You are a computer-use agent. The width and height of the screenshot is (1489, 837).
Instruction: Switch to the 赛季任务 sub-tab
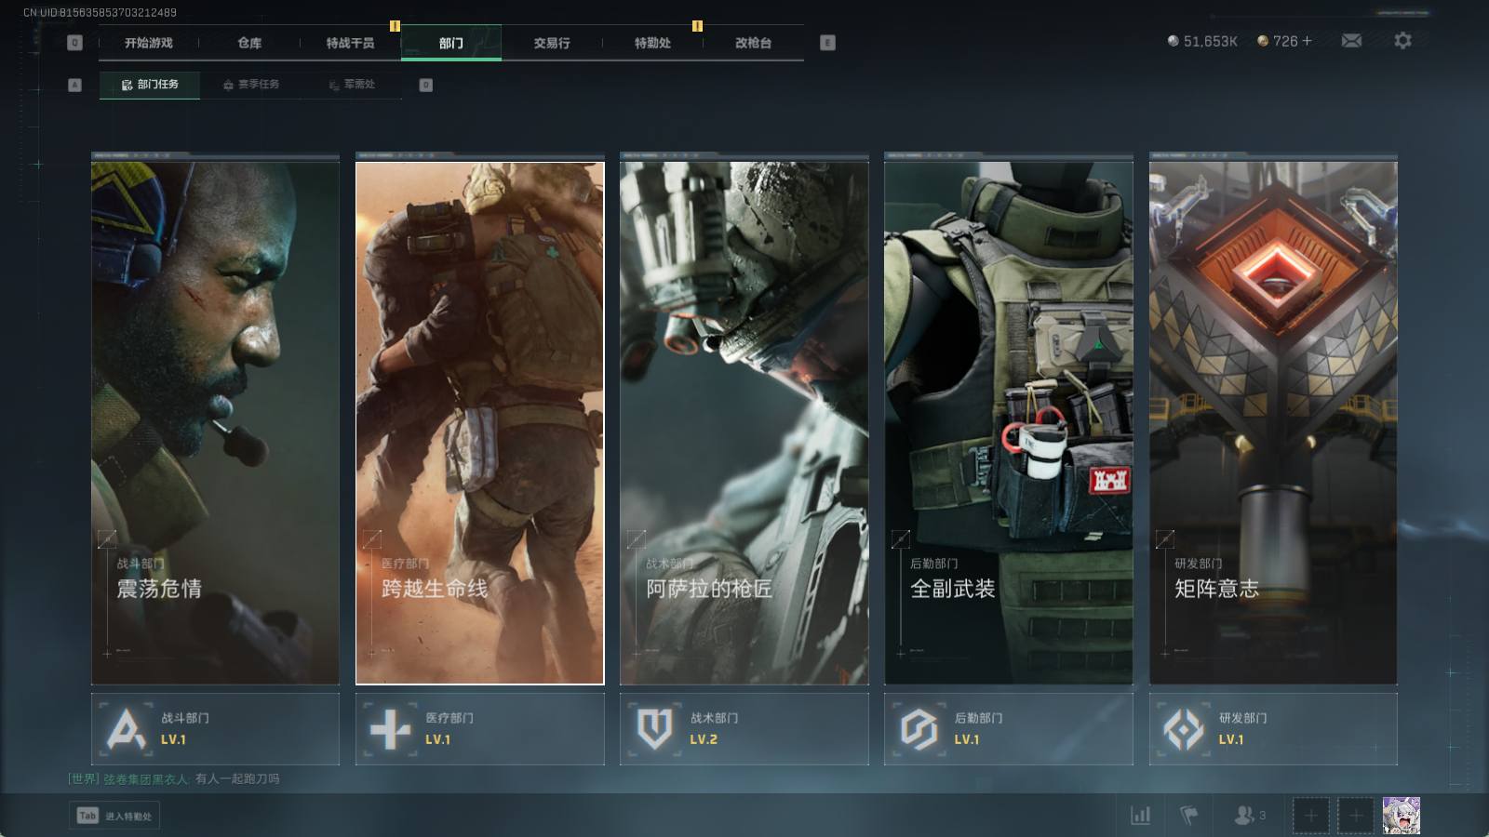[x=251, y=85]
